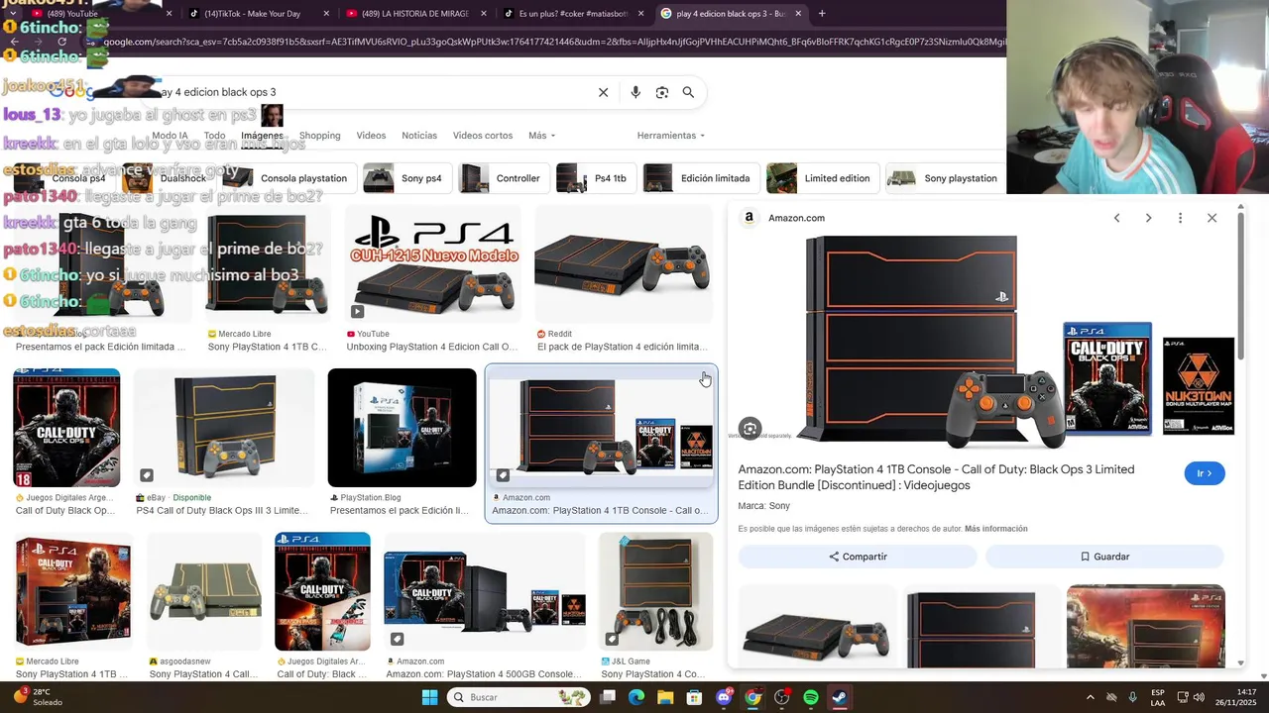Viewport: 1269px width, 713px height.
Task: Switch to 'Es un plus? #coker' tab
Action: click(x=575, y=14)
